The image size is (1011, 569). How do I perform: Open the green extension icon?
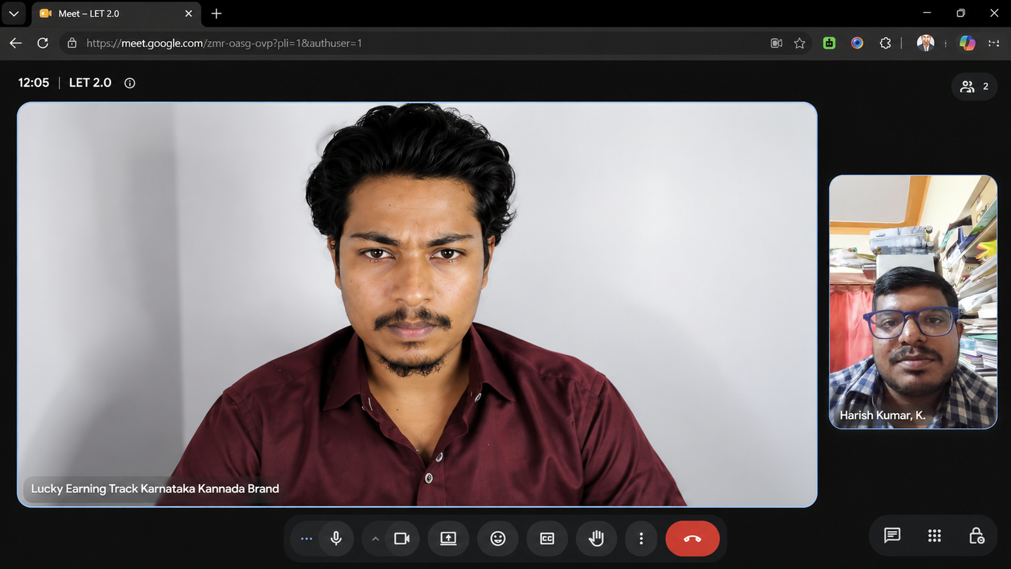[x=830, y=43]
